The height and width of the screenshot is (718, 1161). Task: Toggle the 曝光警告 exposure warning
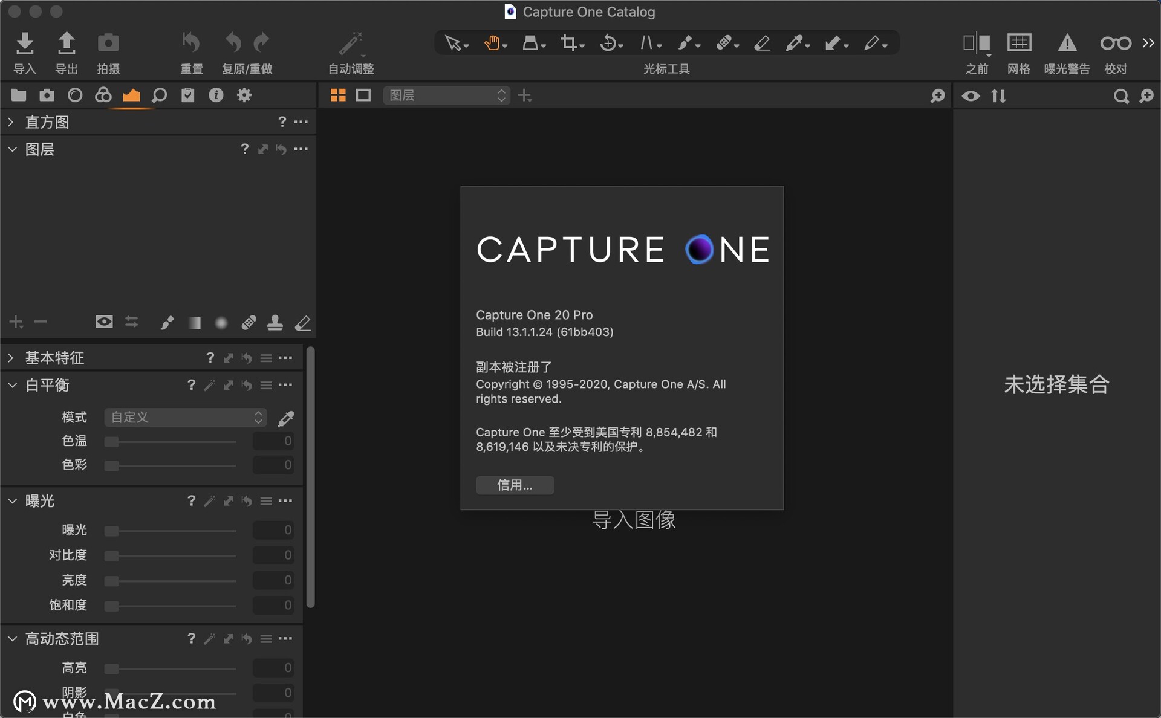(1067, 43)
